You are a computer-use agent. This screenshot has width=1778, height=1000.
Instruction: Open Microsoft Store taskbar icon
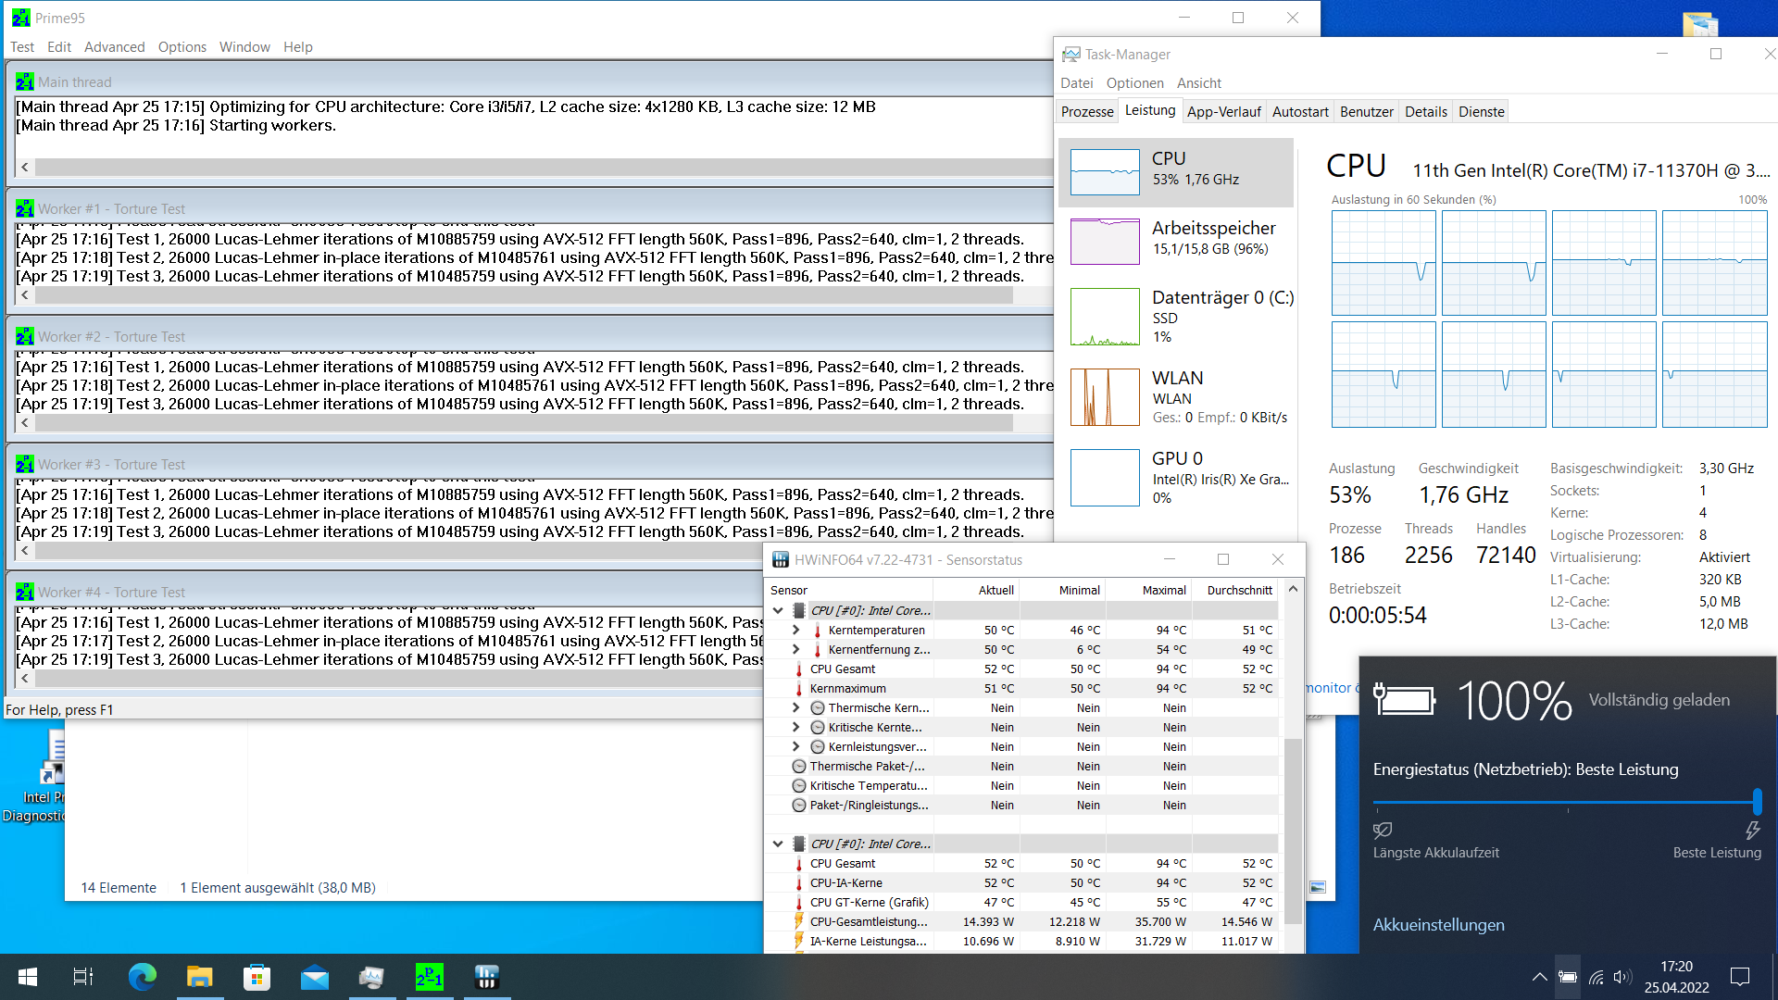click(257, 977)
